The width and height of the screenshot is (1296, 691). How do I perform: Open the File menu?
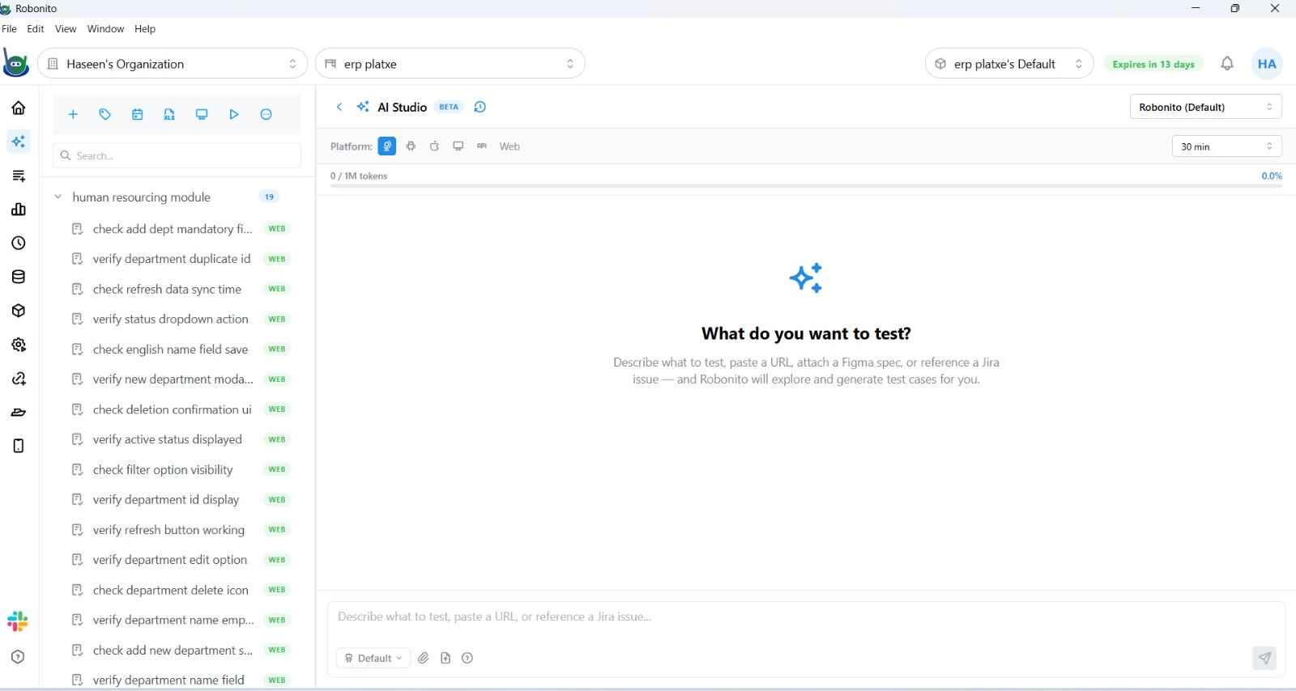pyautogui.click(x=9, y=28)
